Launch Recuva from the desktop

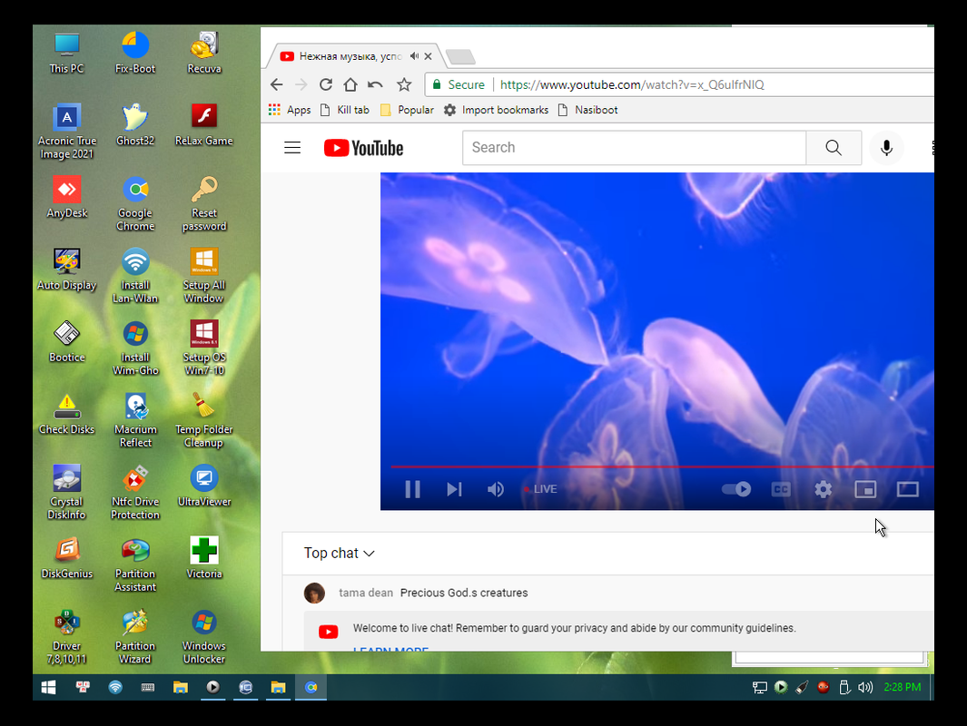click(204, 53)
